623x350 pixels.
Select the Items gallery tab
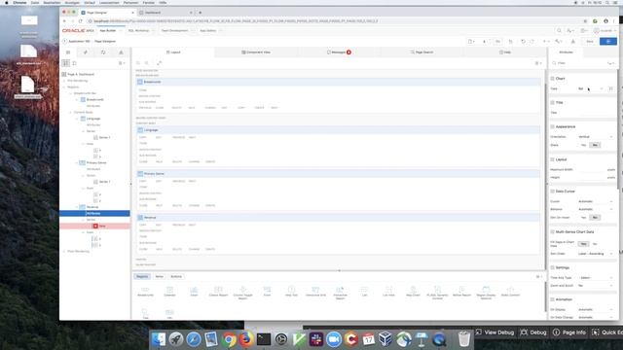[160, 276]
